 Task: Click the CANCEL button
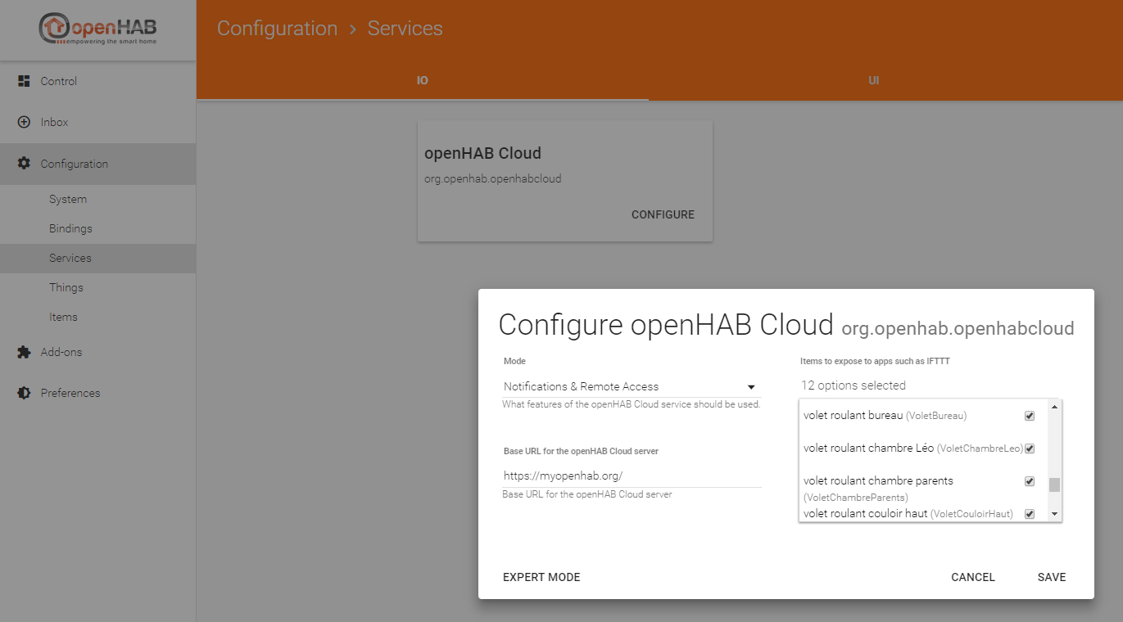point(973,577)
